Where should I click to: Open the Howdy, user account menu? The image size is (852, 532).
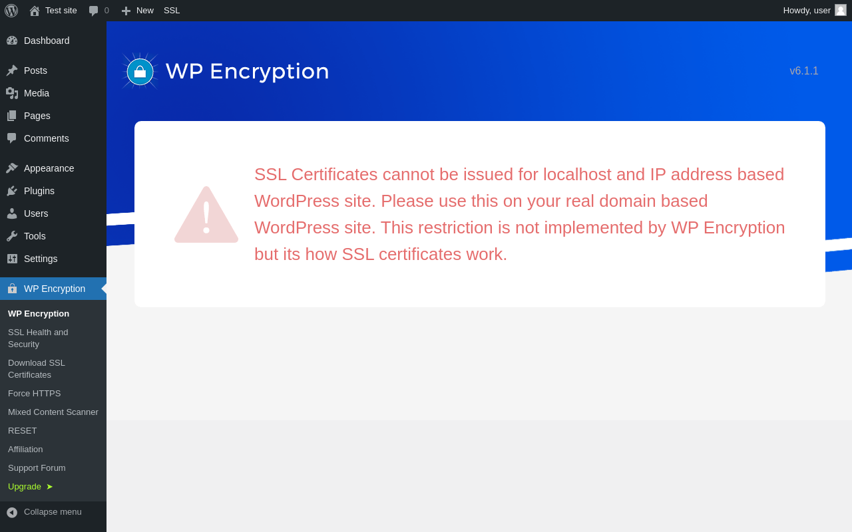807,10
